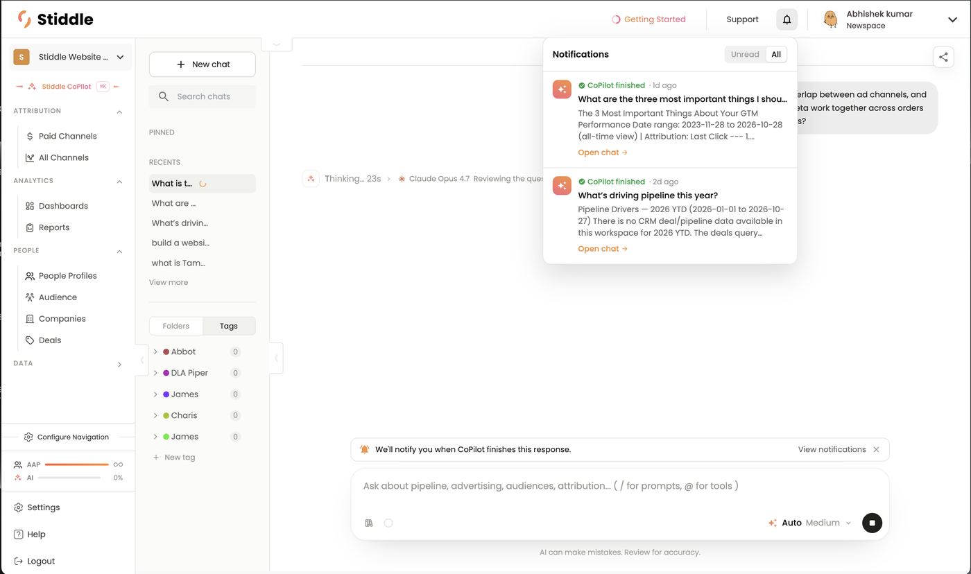Screen dimensions: 971x574
Task: Click the Stiddle logo
Action: [55, 19]
